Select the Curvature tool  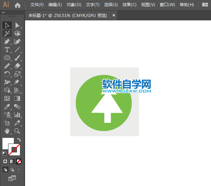[x=17, y=41]
